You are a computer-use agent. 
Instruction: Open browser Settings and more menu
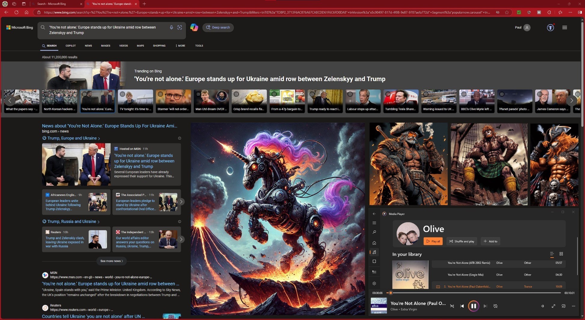point(570,12)
